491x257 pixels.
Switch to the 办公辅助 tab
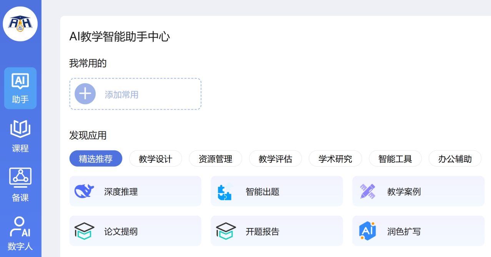(455, 159)
